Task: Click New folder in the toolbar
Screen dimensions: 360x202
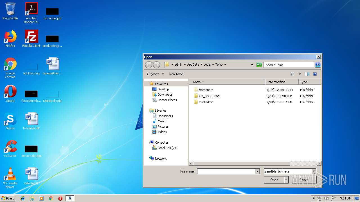Action: coord(177,74)
